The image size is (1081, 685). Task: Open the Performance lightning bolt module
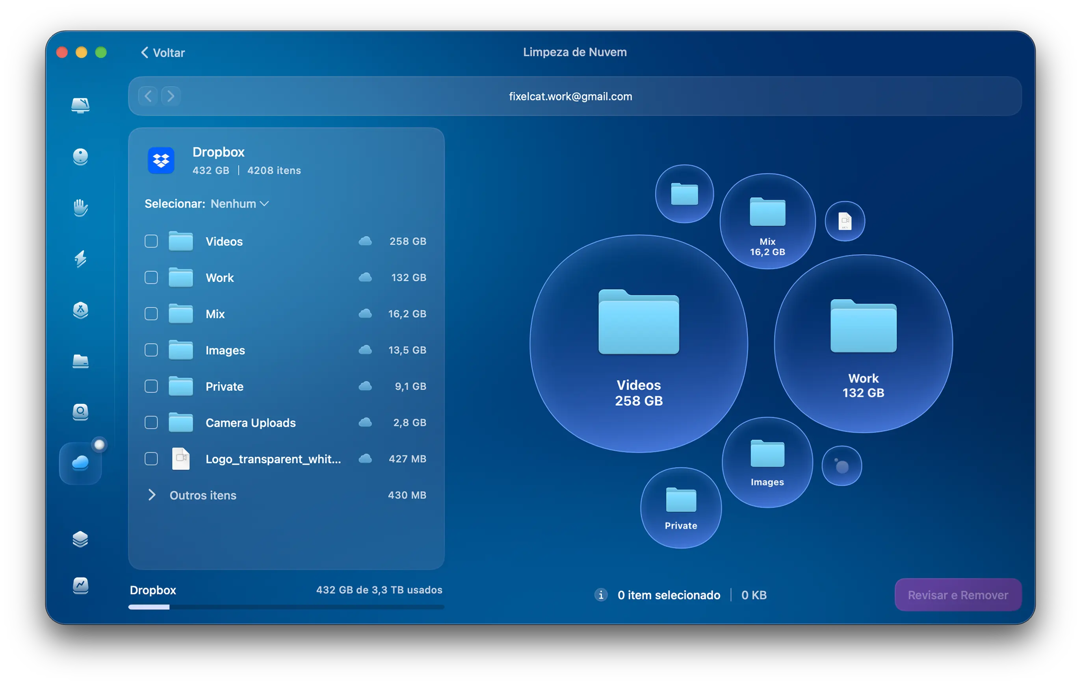click(x=80, y=259)
